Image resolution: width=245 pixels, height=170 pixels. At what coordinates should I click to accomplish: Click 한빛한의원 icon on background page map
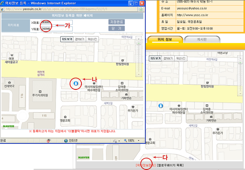tap(208, 83)
